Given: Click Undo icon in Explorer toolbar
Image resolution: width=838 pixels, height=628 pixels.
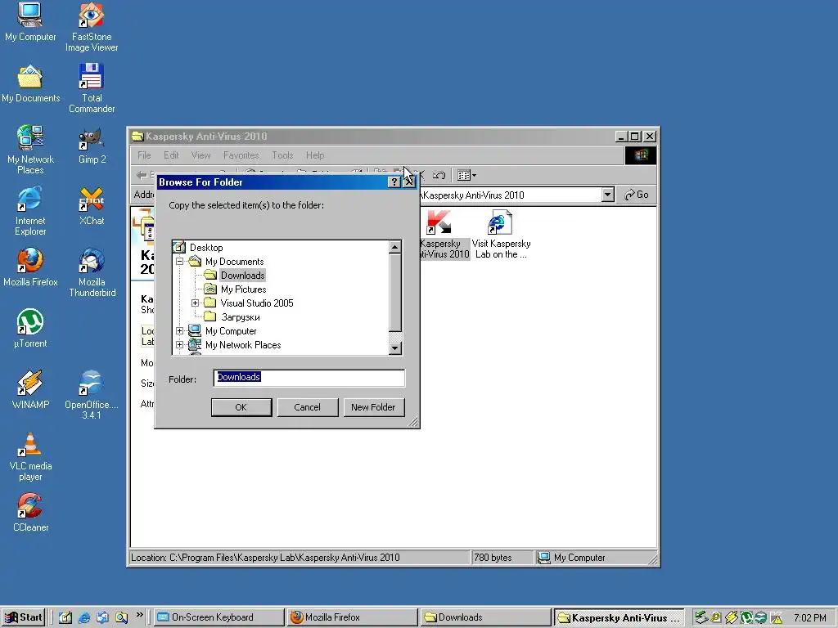Looking at the screenshot, I should pyautogui.click(x=439, y=175).
